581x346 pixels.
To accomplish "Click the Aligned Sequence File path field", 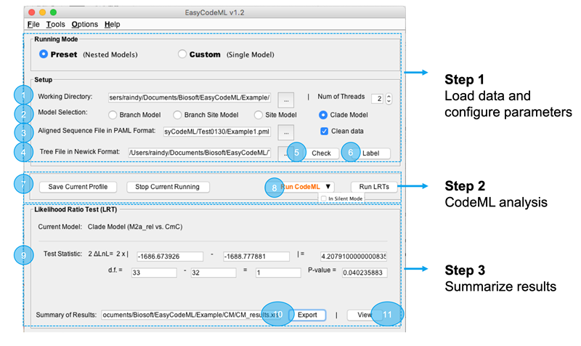I will click(x=217, y=132).
